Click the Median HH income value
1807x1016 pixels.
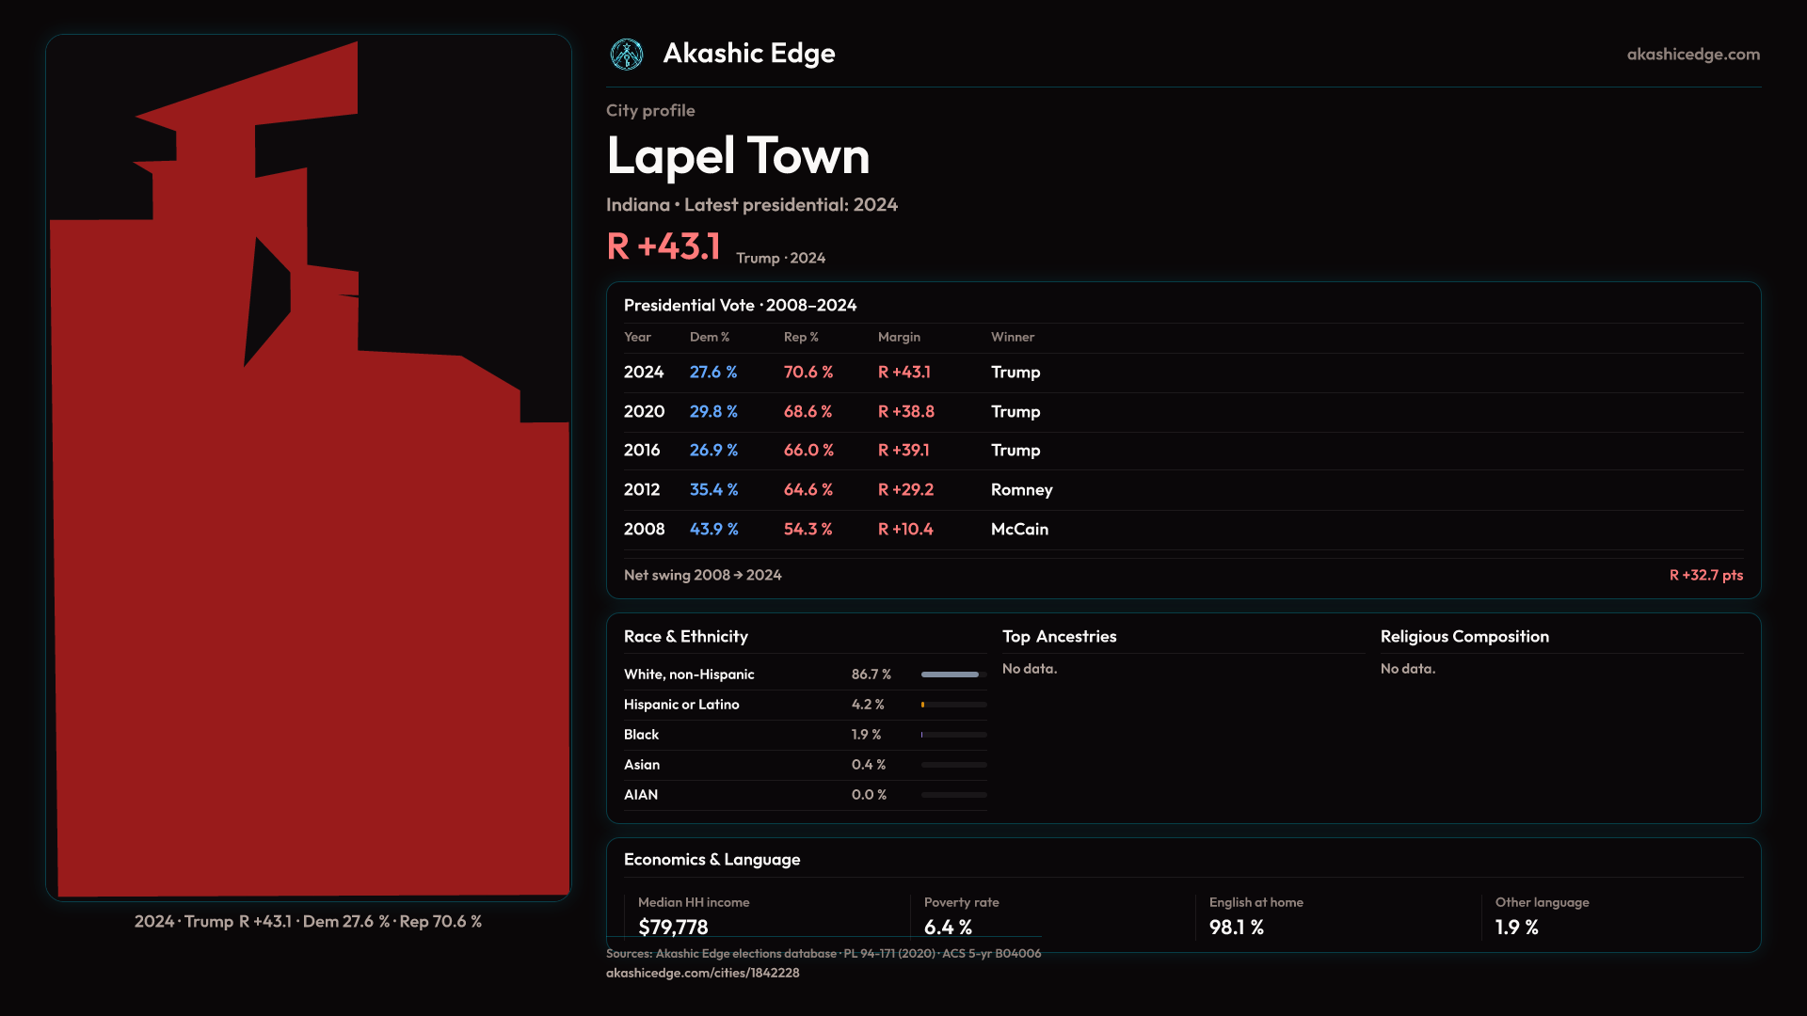673,927
